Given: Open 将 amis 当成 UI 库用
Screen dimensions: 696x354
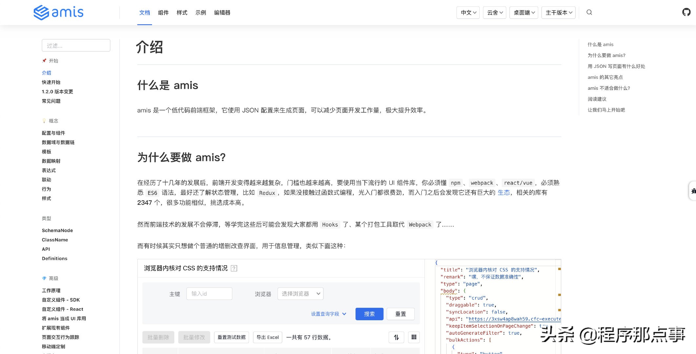Looking at the screenshot, I should tap(64, 319).
